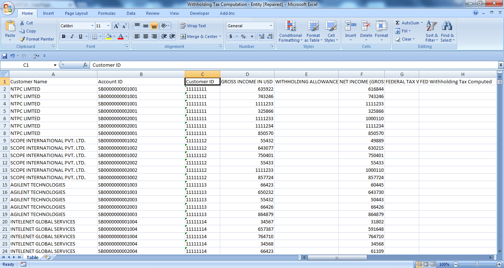Expand the General number format dropdown
Viewport: 504px width, 268px height.
pyautogui.click(x=271, y=26)
